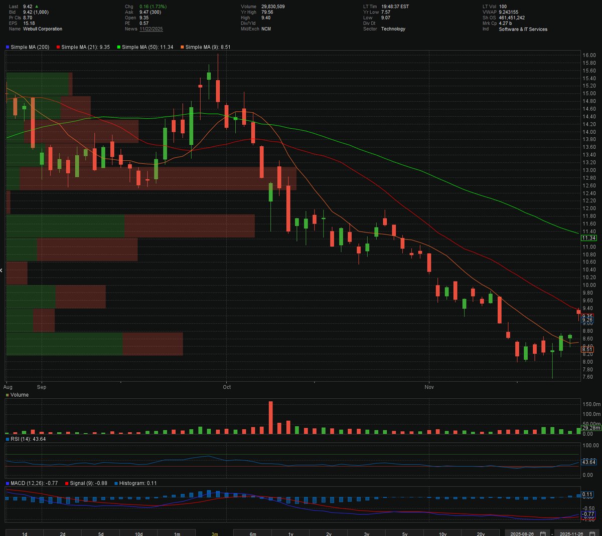
Task: Set chart range to 1y
Action: (291, 533)
